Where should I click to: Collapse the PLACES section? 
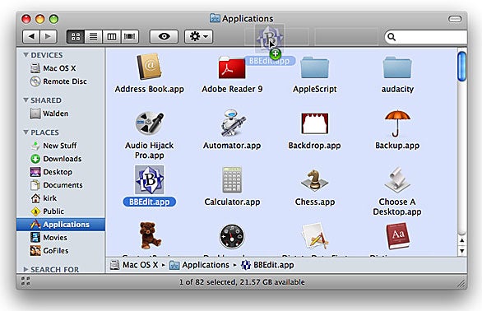pyautogui.click(x=25, y=132)
